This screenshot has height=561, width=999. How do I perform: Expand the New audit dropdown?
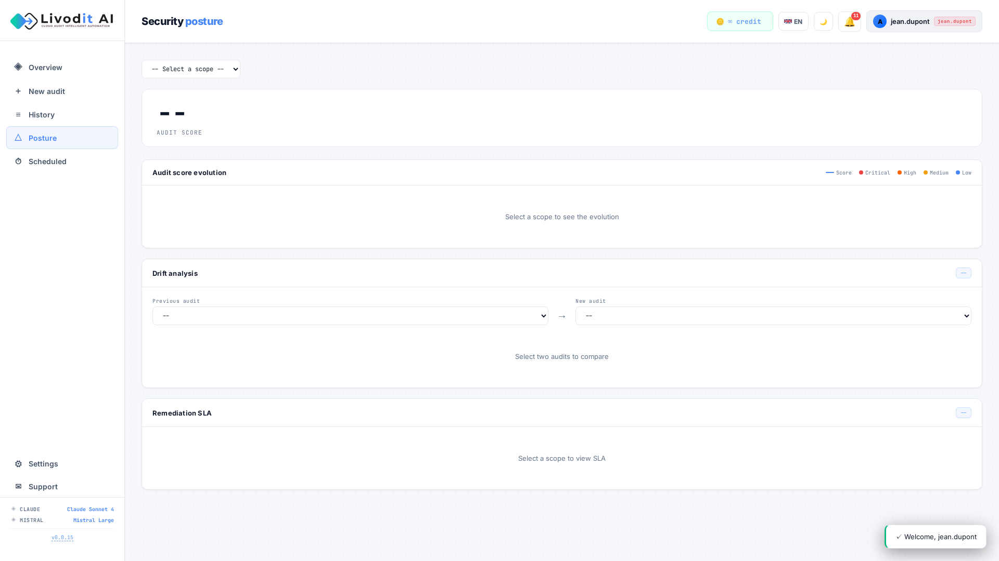click(773, 316)
